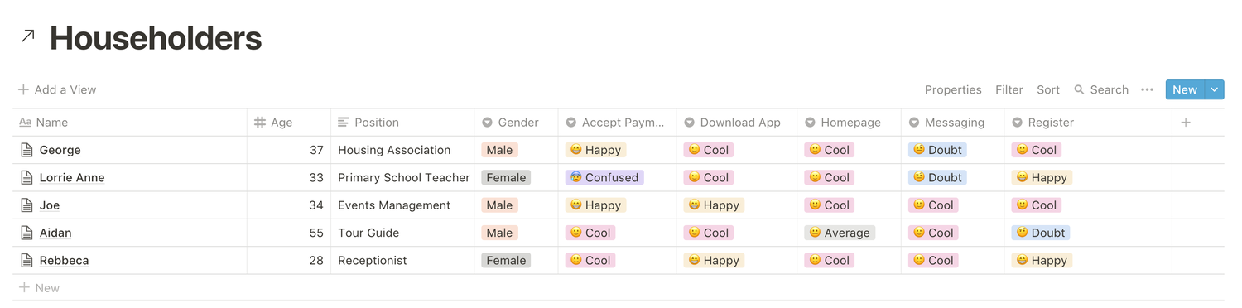The width and height of the screenshot is (1242, 308).
Task: Open the Rebbeca row name link
Action: pyautogui.click(x=64, y=260)
